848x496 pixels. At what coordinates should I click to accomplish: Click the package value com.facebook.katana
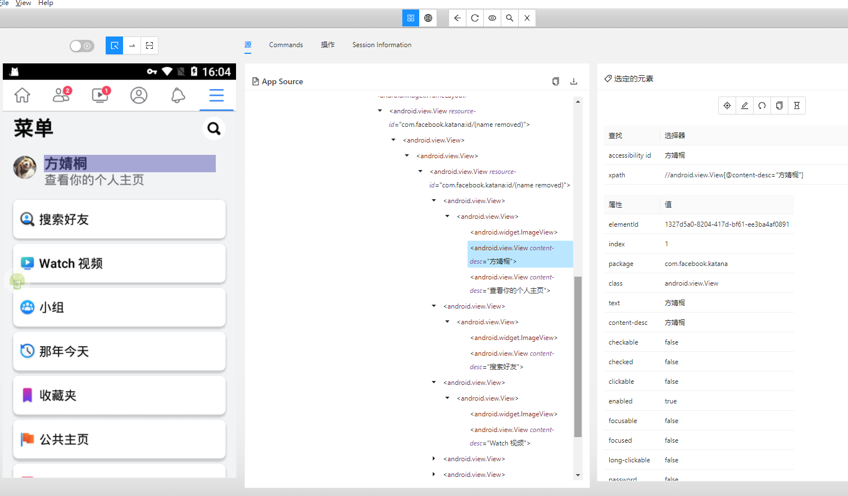click(696, 264)
